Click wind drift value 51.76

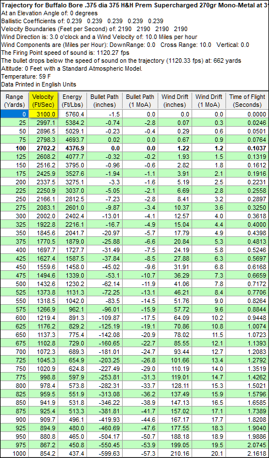point(176,301)
